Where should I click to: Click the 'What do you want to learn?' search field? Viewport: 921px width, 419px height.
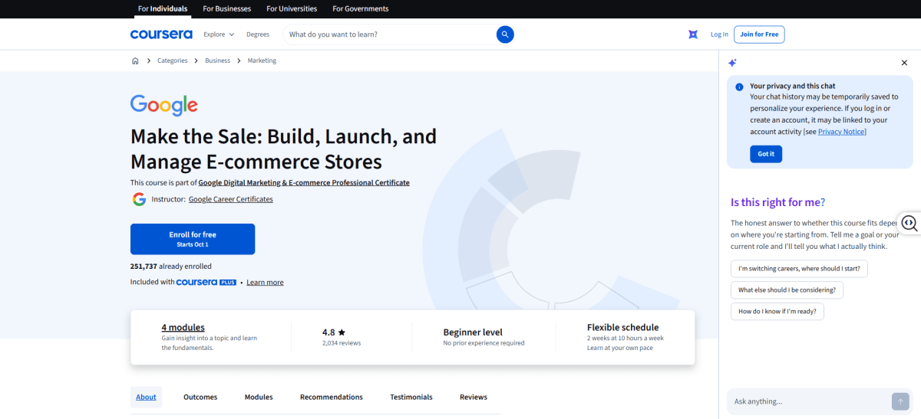(x=389, y=34)
